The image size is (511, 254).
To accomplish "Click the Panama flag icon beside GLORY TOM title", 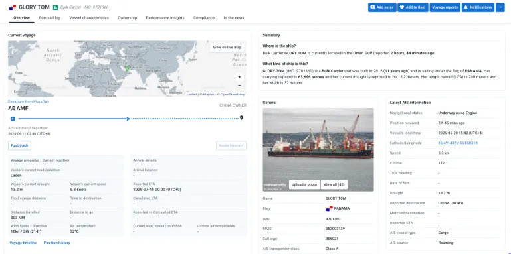I will (13, 7).
